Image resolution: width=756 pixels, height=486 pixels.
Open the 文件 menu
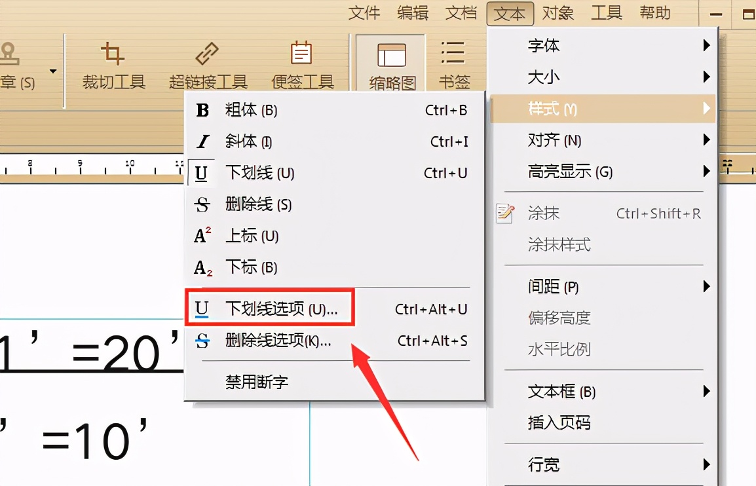coord(365,13)
